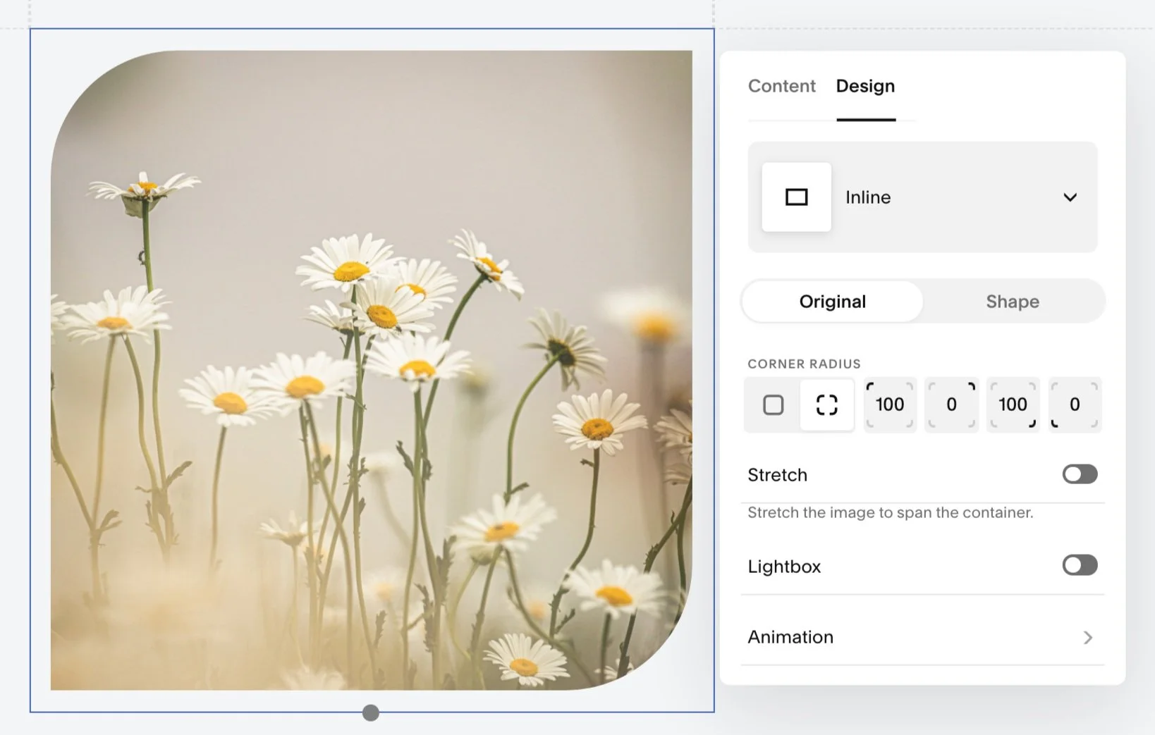Click the Inline layout rectangle icon

pos(796,197)
